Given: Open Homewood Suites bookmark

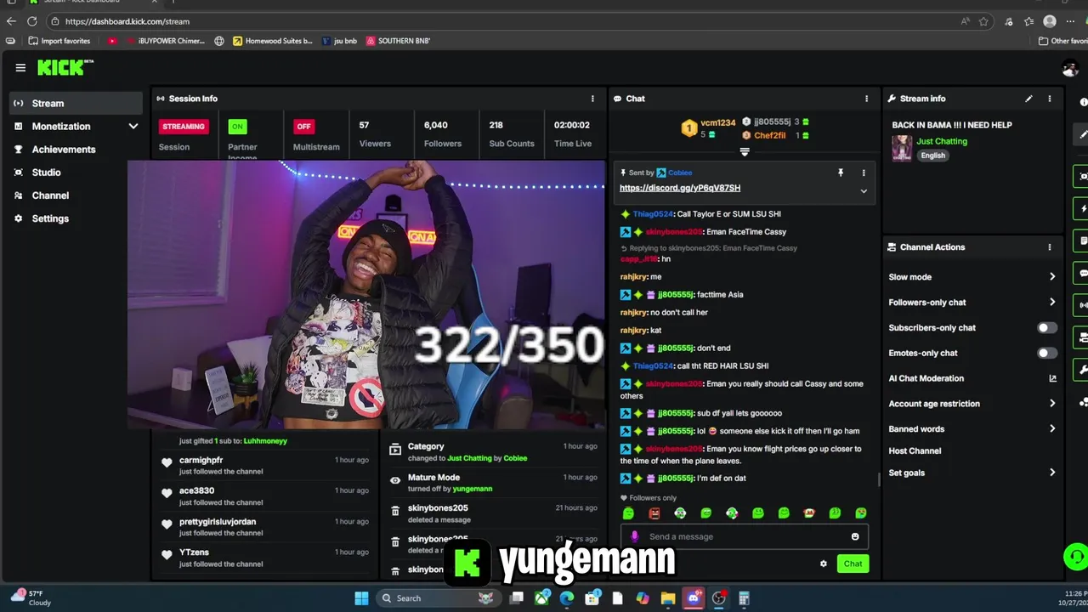Looking at the screenshot, I should click(273, 41).
